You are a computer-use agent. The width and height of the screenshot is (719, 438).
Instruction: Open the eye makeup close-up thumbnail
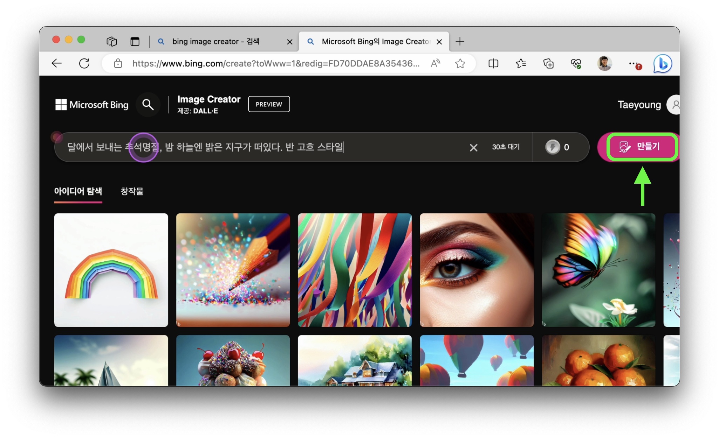click(477, 270)
